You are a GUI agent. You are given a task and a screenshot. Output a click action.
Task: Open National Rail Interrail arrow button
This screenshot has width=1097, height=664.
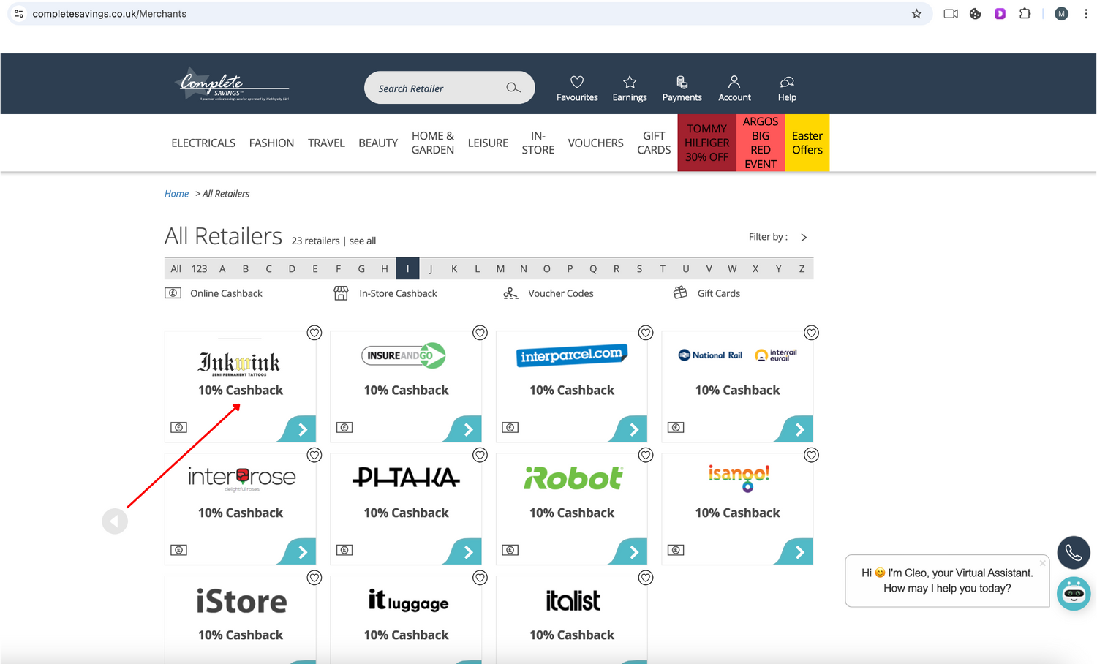click(793, 429)
